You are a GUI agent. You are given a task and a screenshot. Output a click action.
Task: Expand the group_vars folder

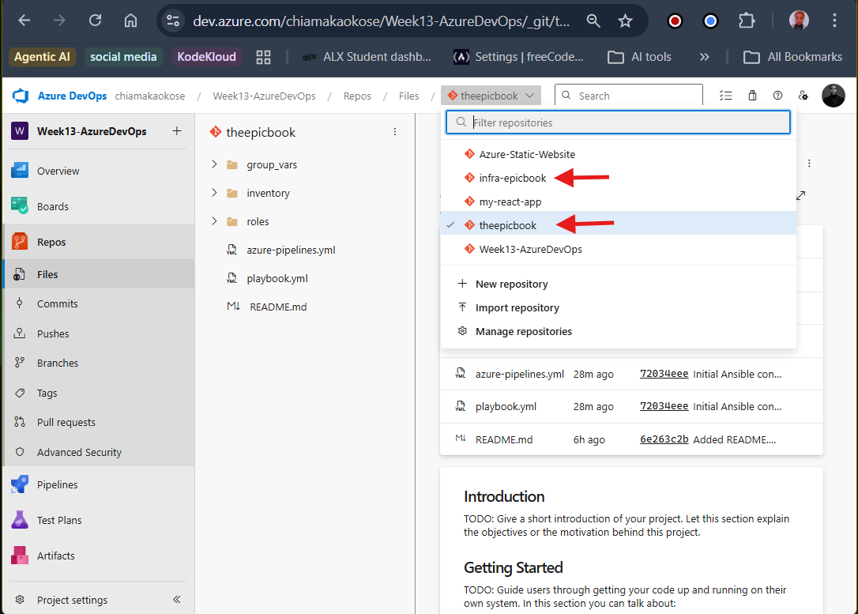tap(215, 164)
